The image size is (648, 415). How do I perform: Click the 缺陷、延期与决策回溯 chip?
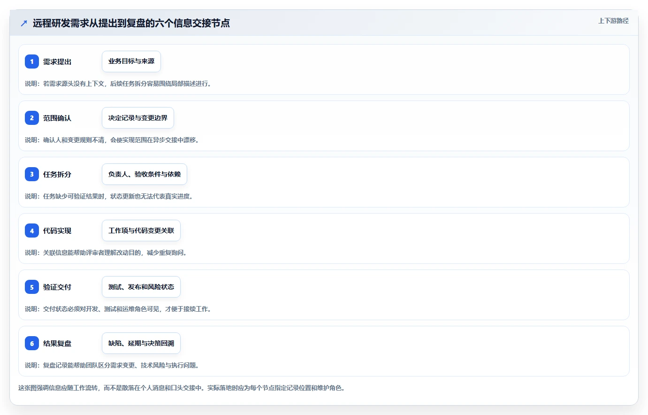(141, 343)
